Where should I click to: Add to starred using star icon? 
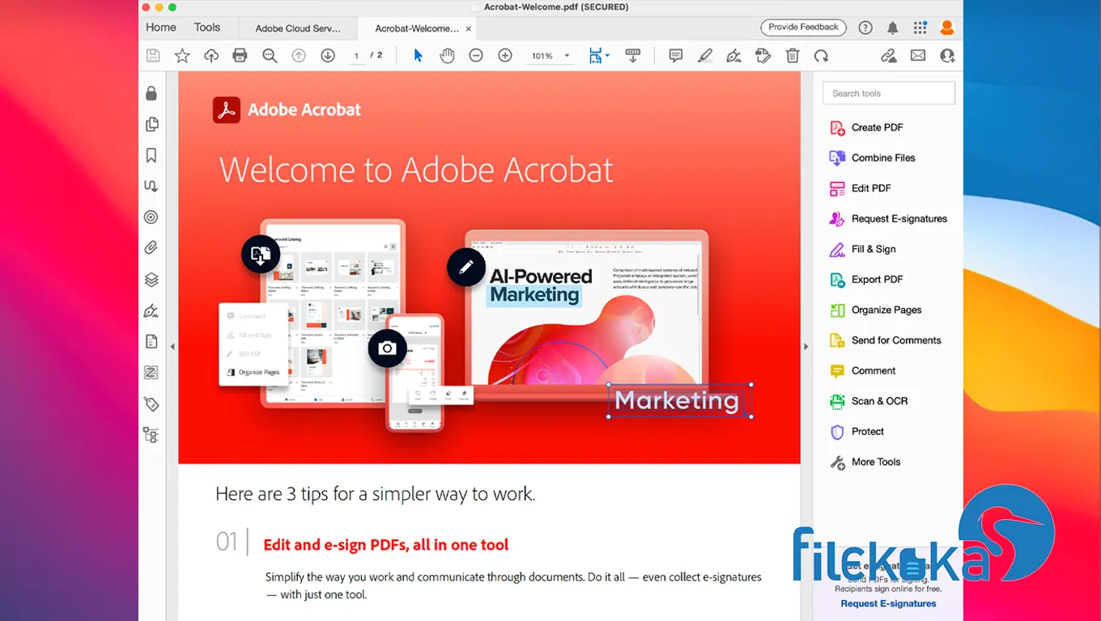tap(182, 56)
